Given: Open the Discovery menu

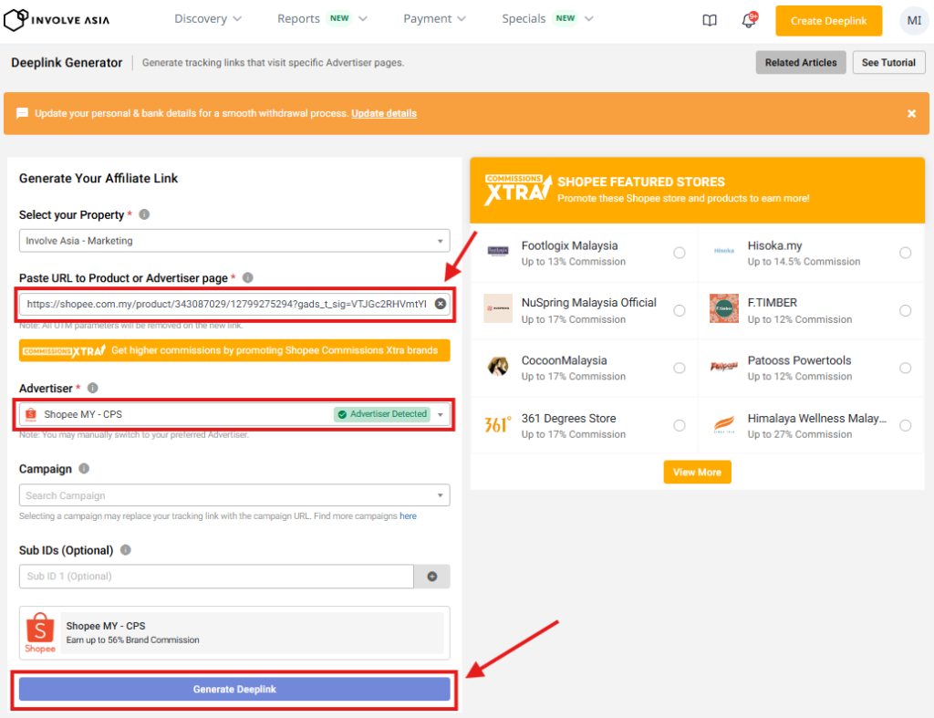Looking at the screenshot, I should (x=208, y=19).
